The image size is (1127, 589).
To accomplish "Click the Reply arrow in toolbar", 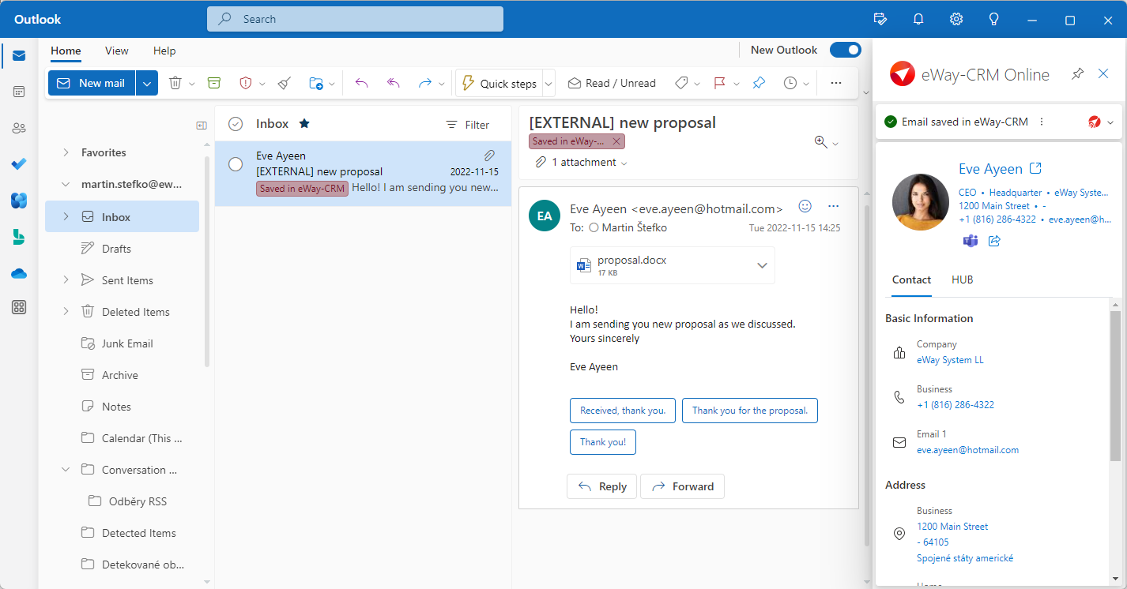I will pyautogui.click(x=362, y=83).
